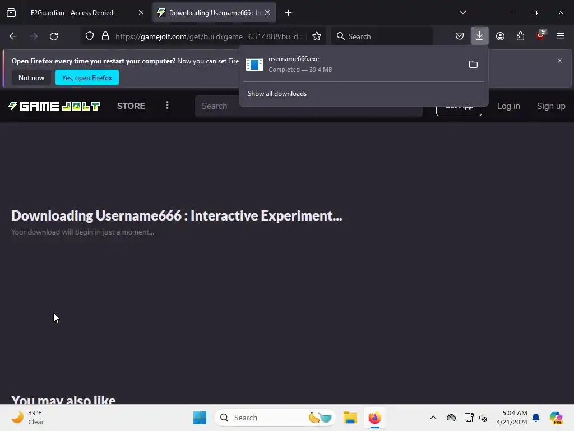
Task: Open a new tab with plus
Action: point(289,13)
